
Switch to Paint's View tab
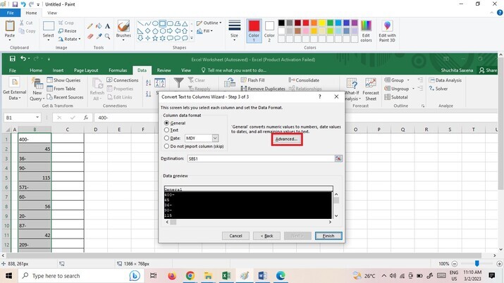(x=52, y=13)
